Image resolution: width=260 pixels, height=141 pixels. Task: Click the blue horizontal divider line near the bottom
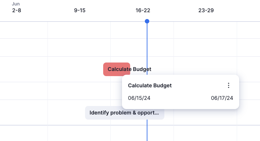pos(68,125)
